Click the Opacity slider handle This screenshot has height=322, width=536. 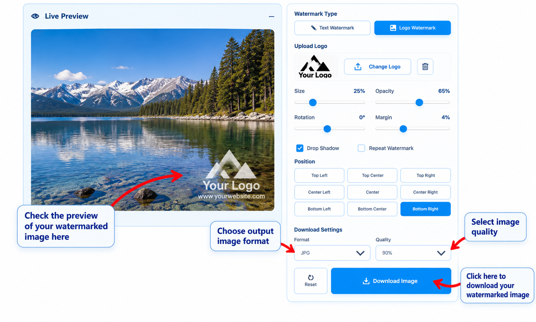tap(419, 103)
